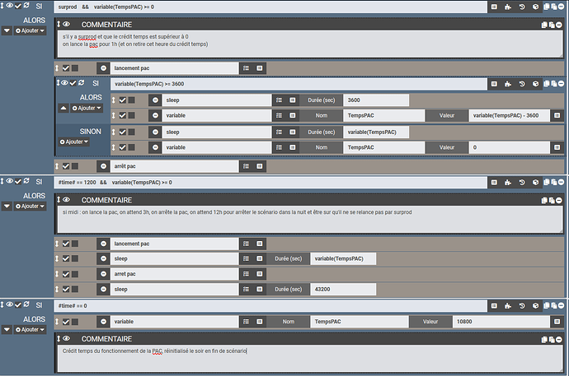Click the remove icon on the first SI block
The width and height of the screenshot is (569, 376).
pyautogui.click(x=563, y=6)
